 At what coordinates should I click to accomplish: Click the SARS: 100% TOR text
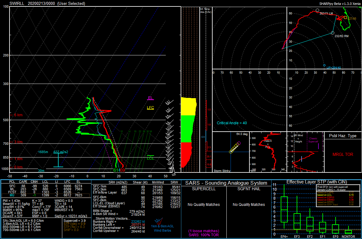204,235
